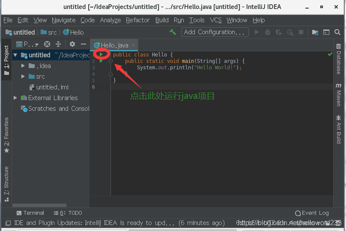The width and height of the screenshot is (346, 231).
Task: Expand the .idea folder
Action: (x=23, y=66)
